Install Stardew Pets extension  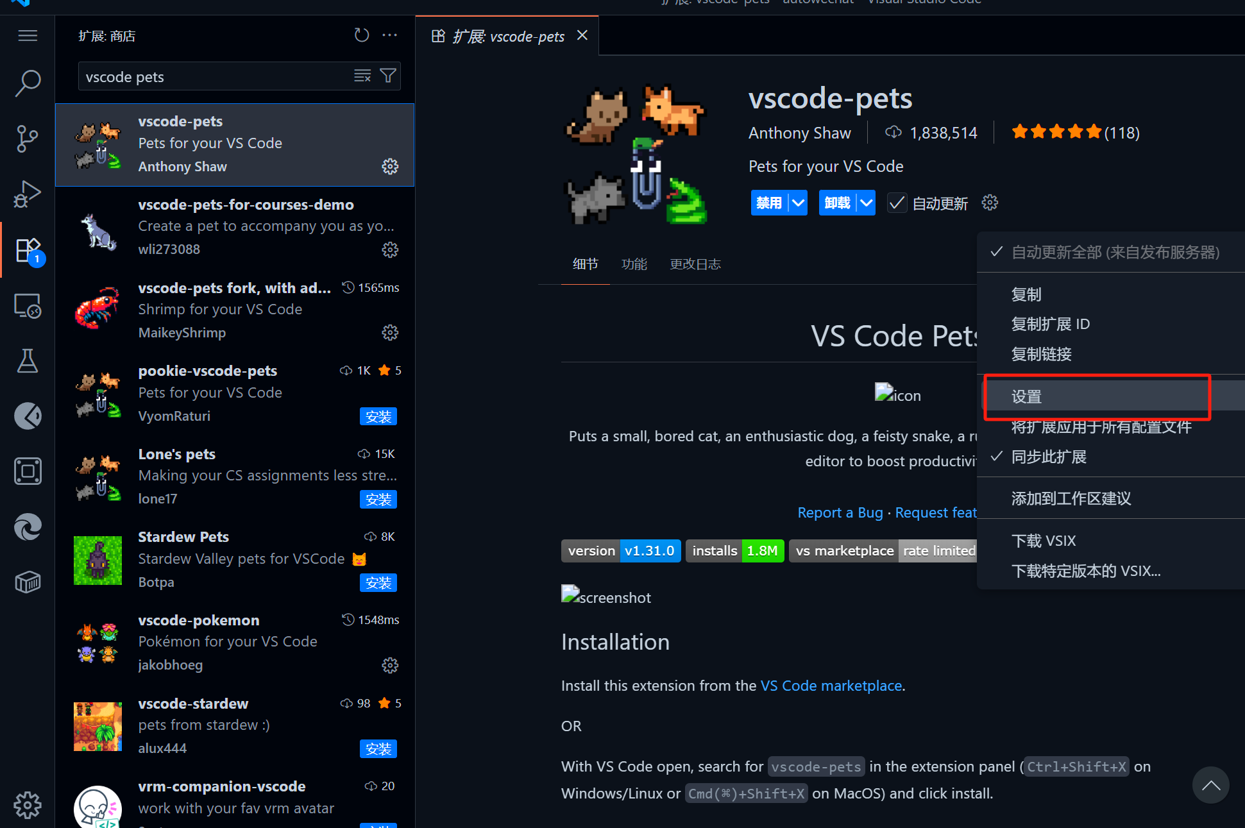[x=378, y=582]
